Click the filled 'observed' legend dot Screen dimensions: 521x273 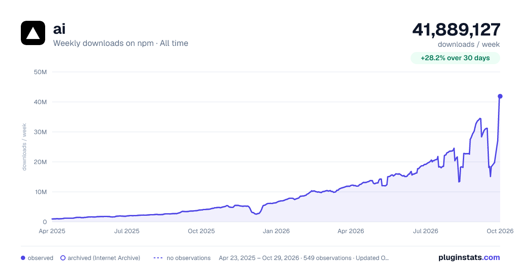tap(23, 258)
